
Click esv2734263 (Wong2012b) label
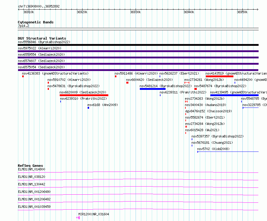click(205, 99)
